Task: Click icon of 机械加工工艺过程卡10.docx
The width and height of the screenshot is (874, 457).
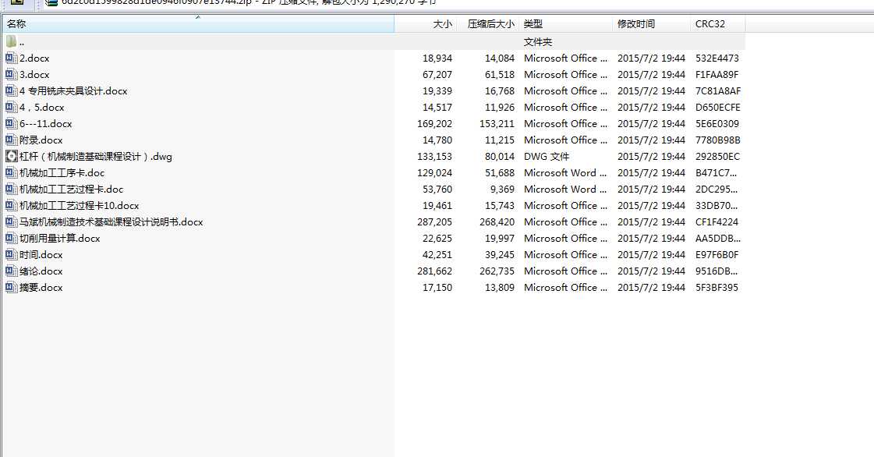Action: pos(11,206)
